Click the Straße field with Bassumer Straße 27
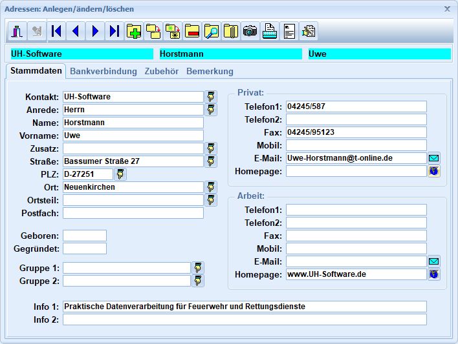Viewport: 458px width, 344px height. pyautogui.click(x=133, y=161)
